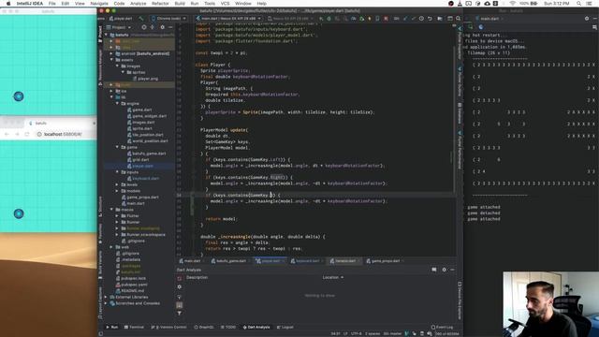Image resolution: width=599 pixels, height=337 pixels.
Task: Select Scratches and Consoles in the project tree
Action: [x=135, y=303]
